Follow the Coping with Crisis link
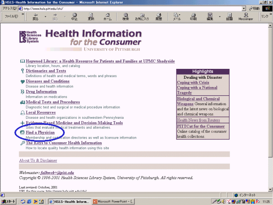Image resolution: width=273 pixels, height=205 pixels. click(x=193, y=82)
